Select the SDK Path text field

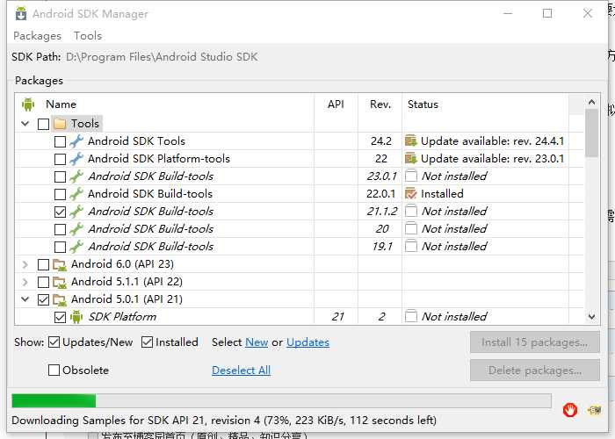tap(162, 57)
